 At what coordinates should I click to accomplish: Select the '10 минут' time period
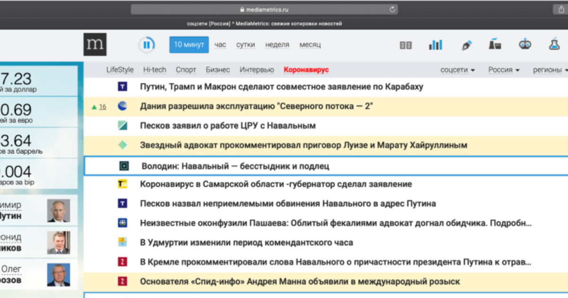pyautogui.click(x=189, y=45)
